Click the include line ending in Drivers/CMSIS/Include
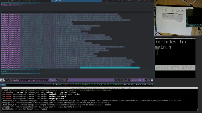Image resolution: width=202 pixels, height=113 pixels. 40,67
